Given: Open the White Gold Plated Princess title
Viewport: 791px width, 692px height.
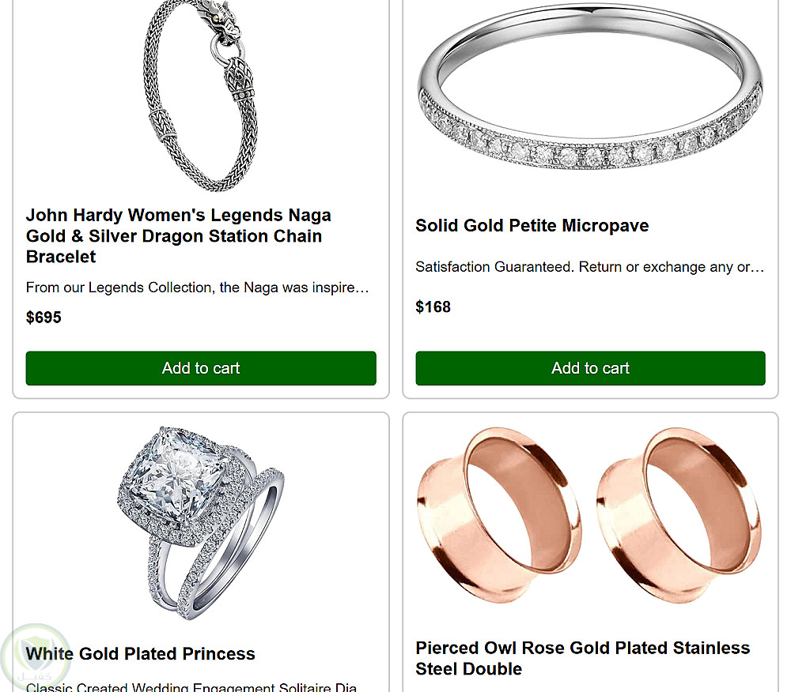Looking at the screenshot, I should coord(141,654).
